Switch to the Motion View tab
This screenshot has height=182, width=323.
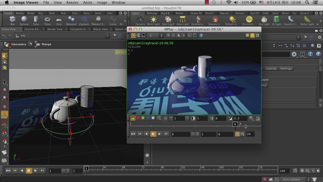(x=100, y=29)
